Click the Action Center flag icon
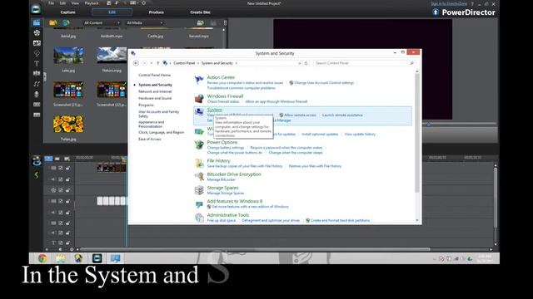This screenshot has height=299, width=533. tap(199, 80)
